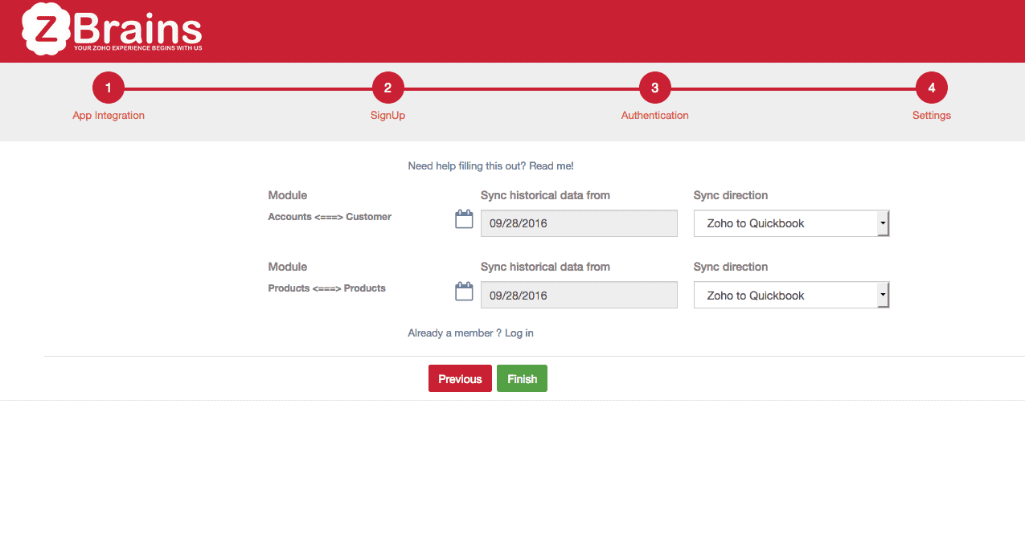Expand Sync direction dropdown for Products row
This screenshot has height=543, width=1025.
coord(791,296)
